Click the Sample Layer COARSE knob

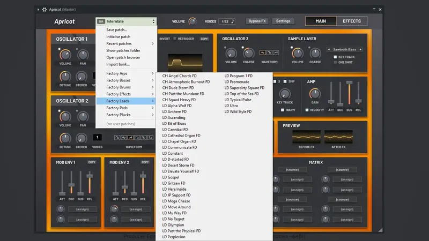click(315, 54)
